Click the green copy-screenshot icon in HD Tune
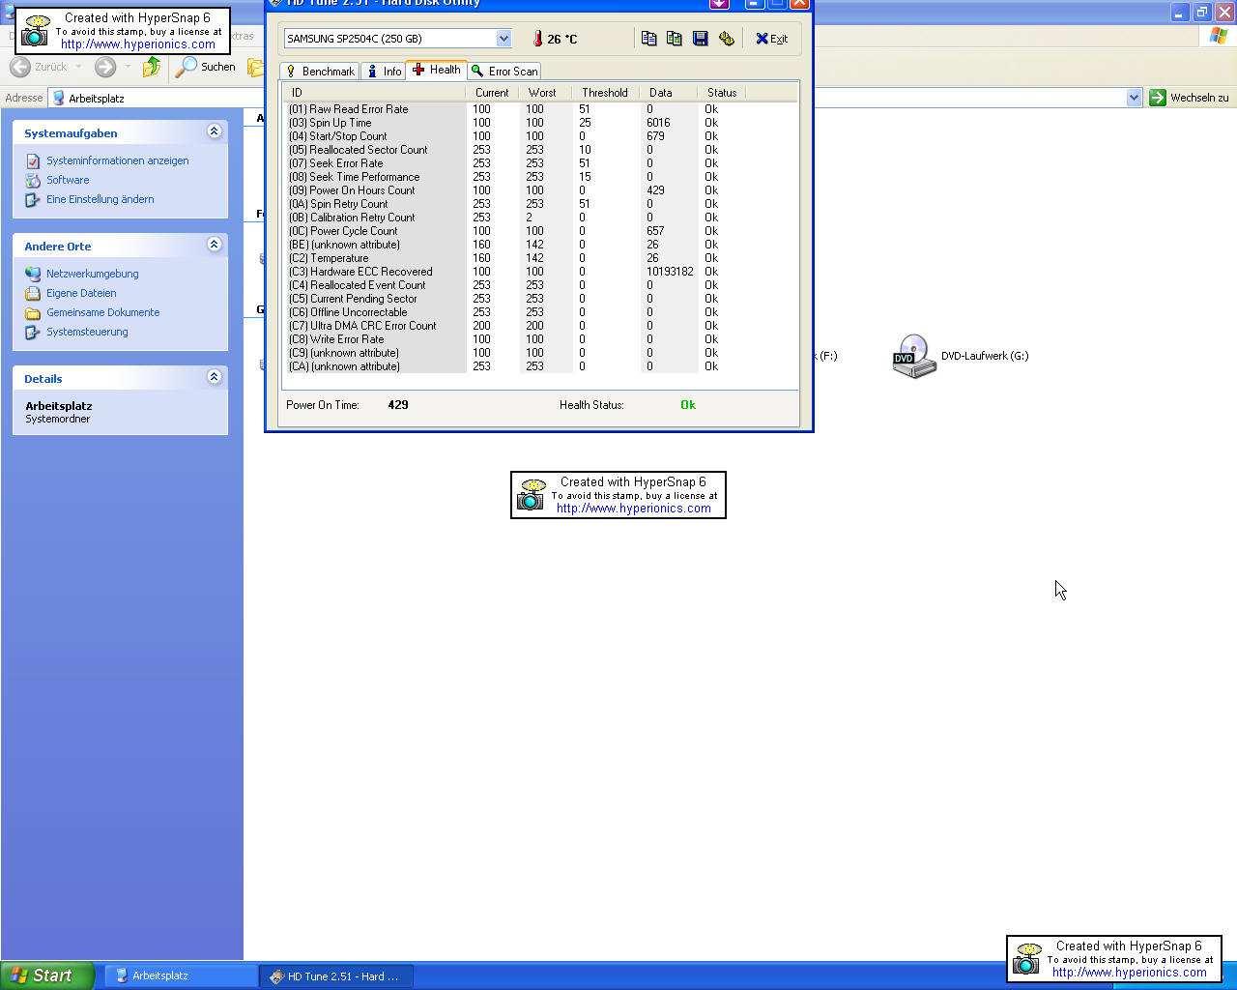The image size is (1237, 990). (x=675, y=39)
